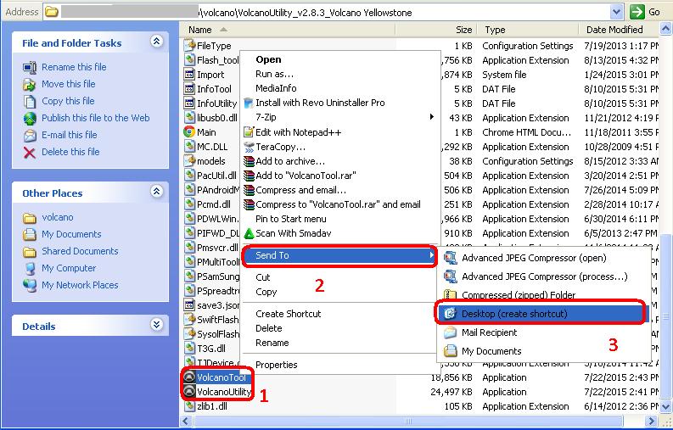This screenshot has width=673, height=430.
Task: Click the Copy this file icon
Action: click(30, 101)
